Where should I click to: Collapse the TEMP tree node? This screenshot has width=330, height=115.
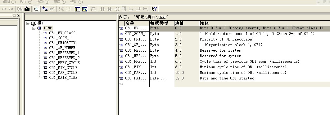34,28
